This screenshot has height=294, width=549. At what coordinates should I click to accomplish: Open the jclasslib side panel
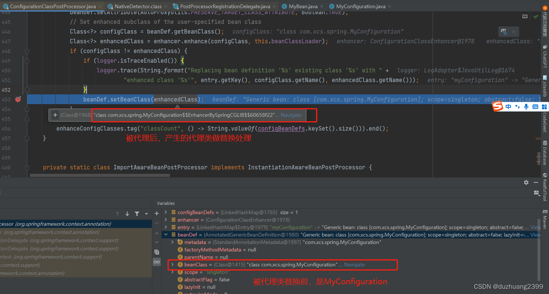coord(545,86)
